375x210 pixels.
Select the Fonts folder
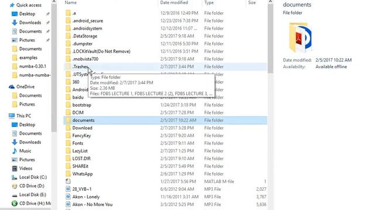pyautogui.click(x=78, y=143)
